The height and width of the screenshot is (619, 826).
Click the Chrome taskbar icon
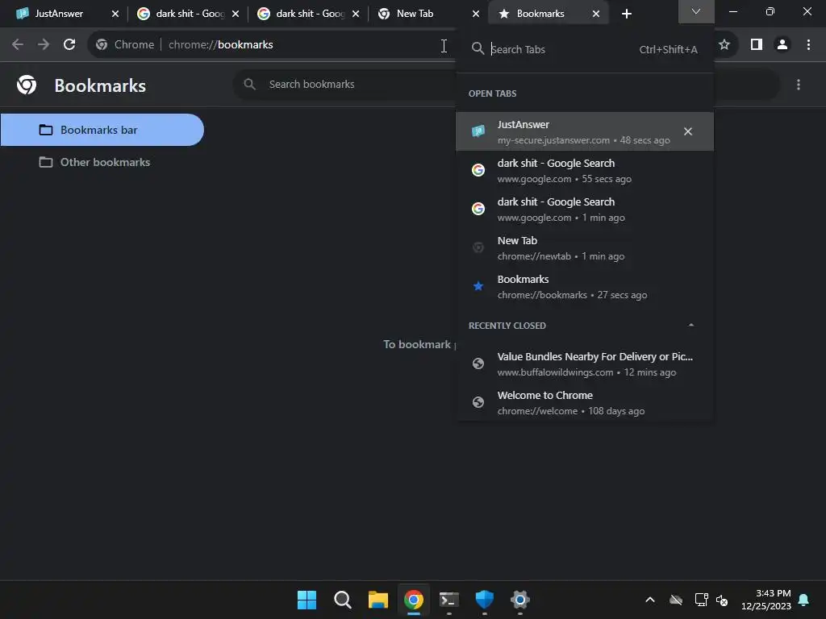(x=414, y=600)
